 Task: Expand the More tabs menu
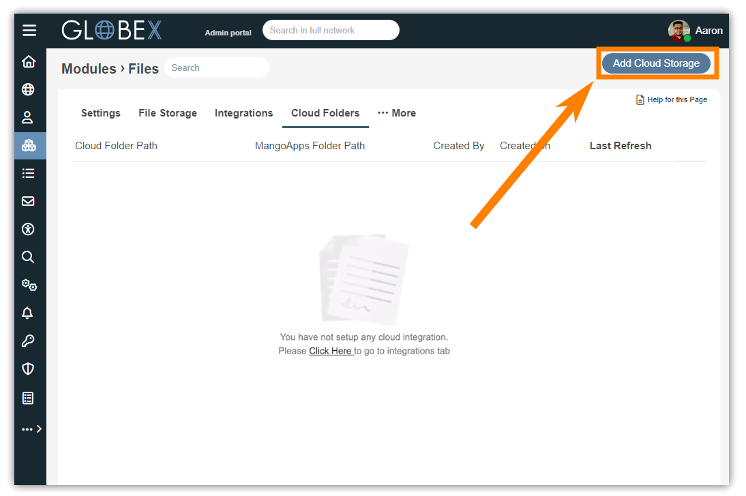pyautogui.click(x=397, y=113)
